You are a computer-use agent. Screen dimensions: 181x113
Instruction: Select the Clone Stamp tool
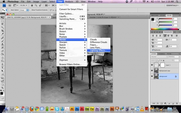pyautogui.click(x=2, y=44)
